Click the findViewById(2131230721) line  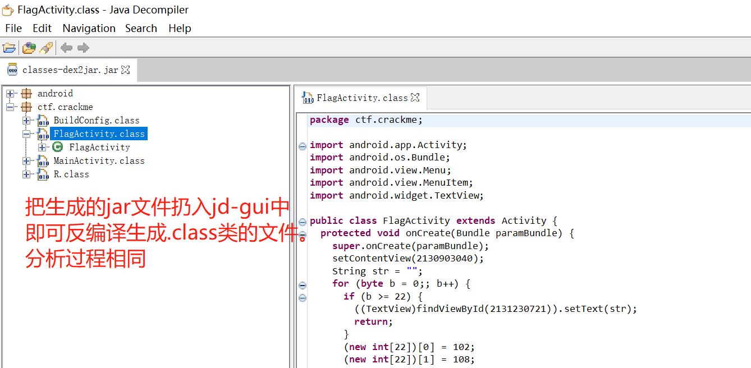coord(496,309)
